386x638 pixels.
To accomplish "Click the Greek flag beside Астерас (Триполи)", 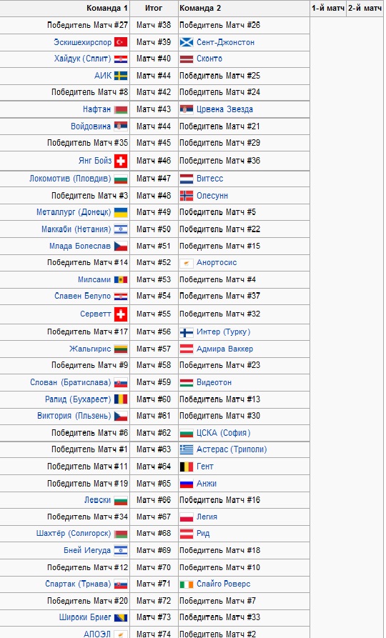I will coord(187,449).
